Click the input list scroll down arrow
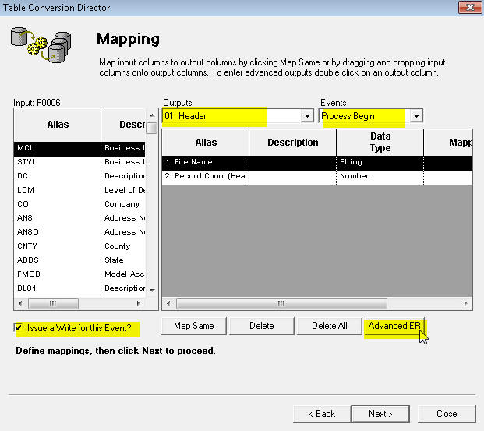 pos(152,290)
